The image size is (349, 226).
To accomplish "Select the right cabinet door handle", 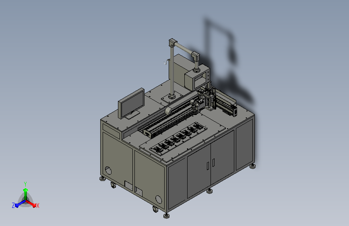I will [213, 162].
